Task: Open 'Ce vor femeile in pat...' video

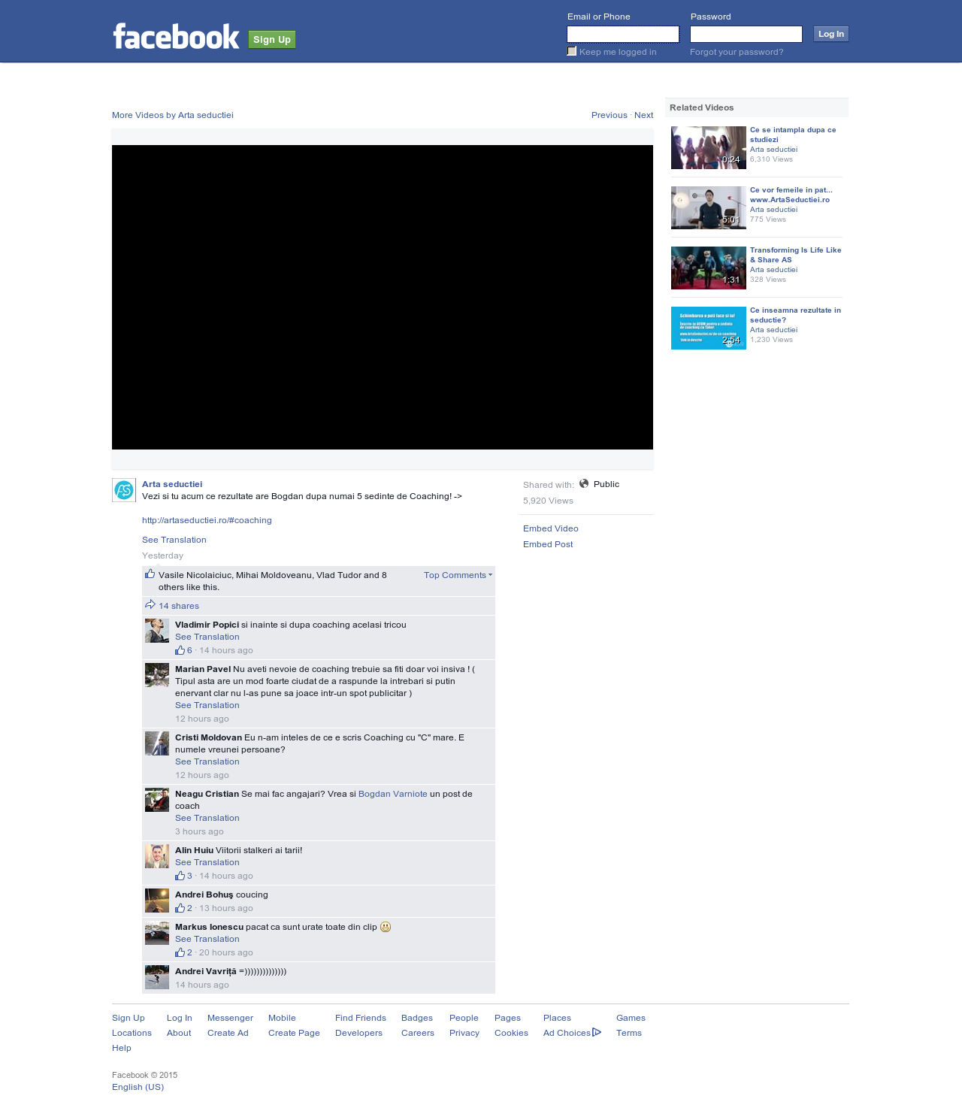Action: click(x=791, y=195)
